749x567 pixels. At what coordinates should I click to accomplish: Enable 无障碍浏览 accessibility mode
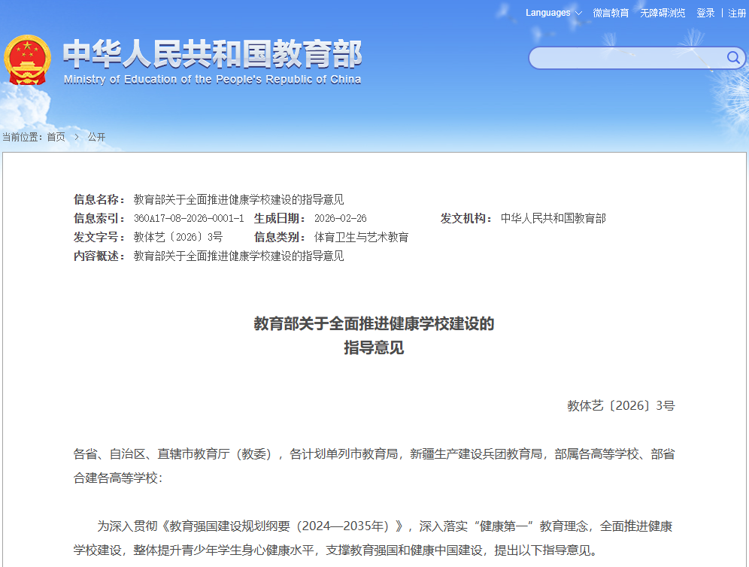tap(663, 13)
